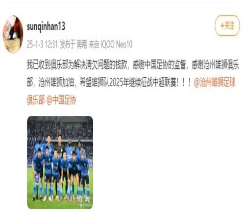Click the +关注 follow button
Screen dimensions: 245x215
pyautogui.click(x=227, y=25)
